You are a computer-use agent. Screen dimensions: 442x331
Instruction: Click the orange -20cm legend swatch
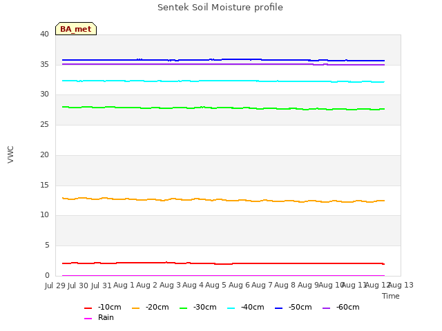(136, 308)
